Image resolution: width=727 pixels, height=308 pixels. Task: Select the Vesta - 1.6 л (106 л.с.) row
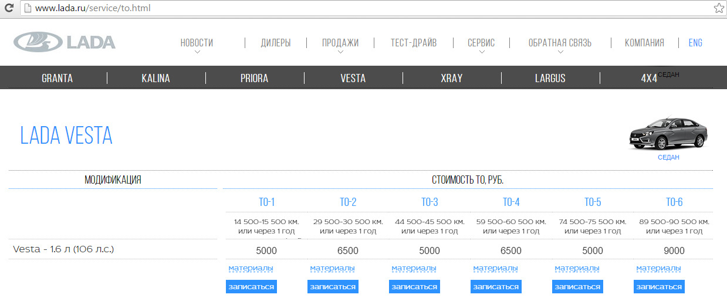click(x=63, y=249)
